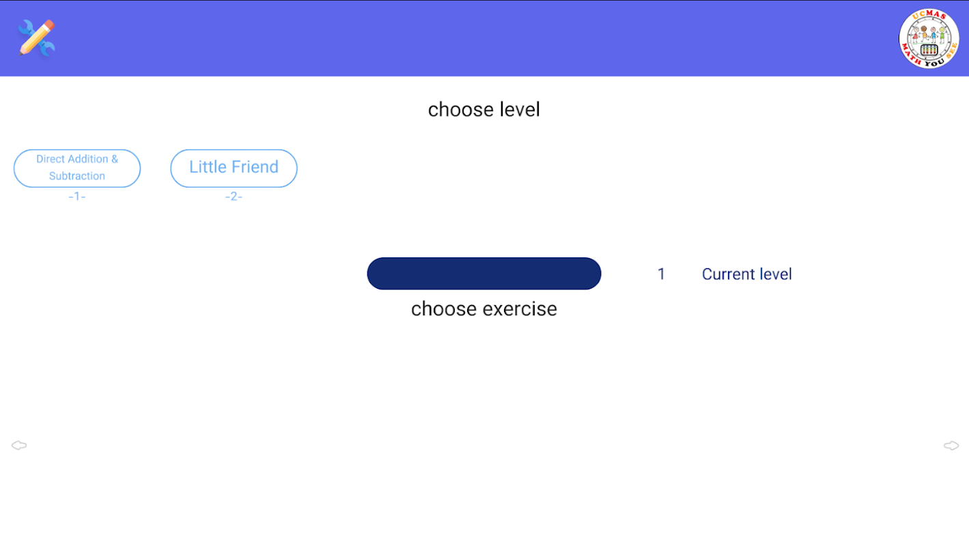Click the current level number 1
This screenshot has width=969, height=546.
[661, 274]
